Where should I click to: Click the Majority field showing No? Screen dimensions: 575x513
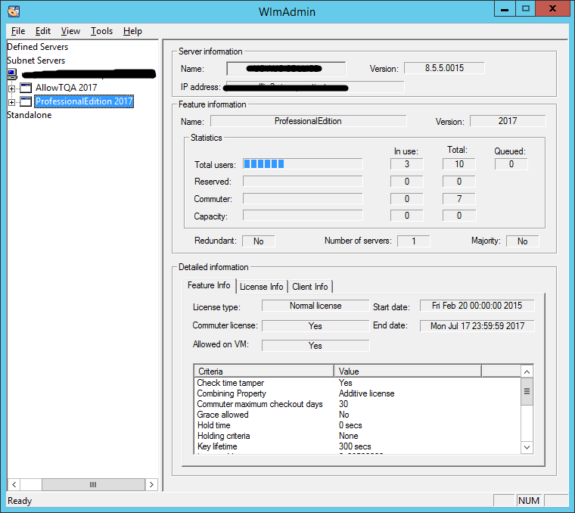(523, 241)
